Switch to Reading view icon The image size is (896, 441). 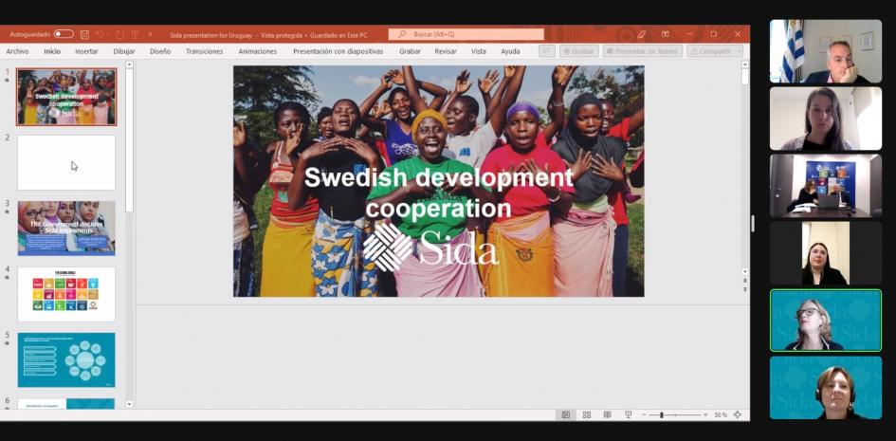pyautogui.click(x=608, y=414)
